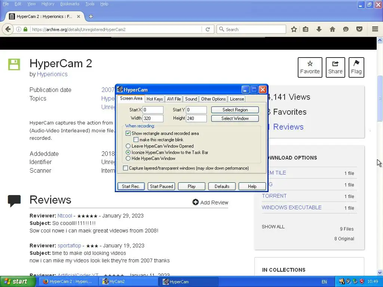
Task: Select Hide HyperCam Window option
Action: click(128, 158)
